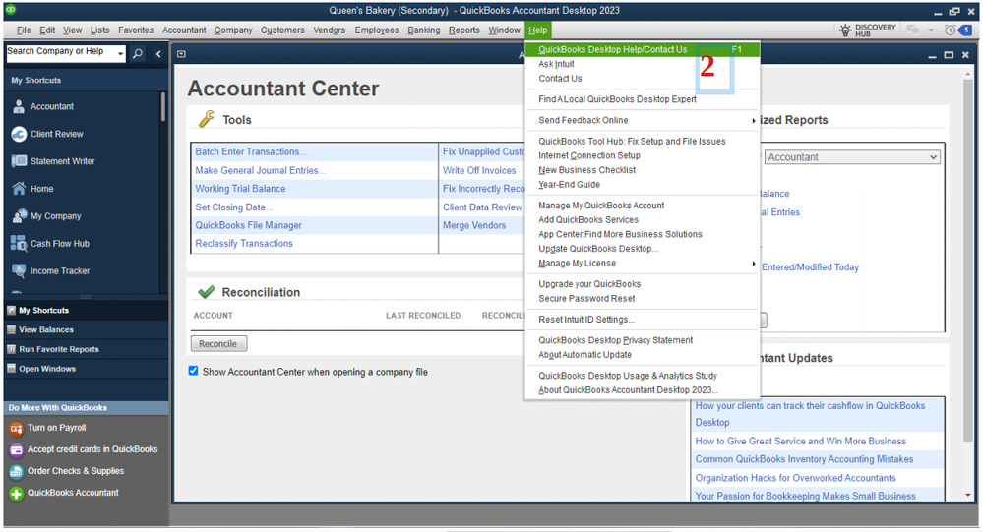The image size is (983, 532).
Task: Open How to Give Great Service link
Action: 800,442
